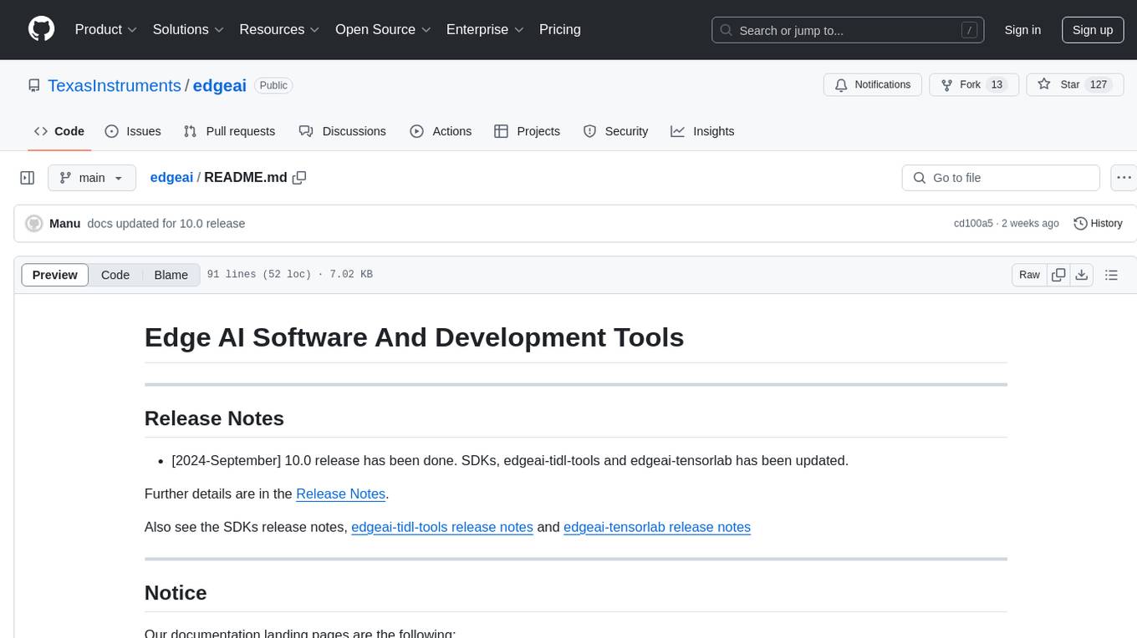Switch to the Discussions tab
This screenshot has width=1137, height=638.
343,131
